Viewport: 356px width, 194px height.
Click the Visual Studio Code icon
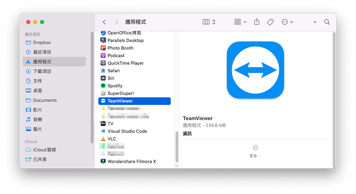(x=103, y=131)
